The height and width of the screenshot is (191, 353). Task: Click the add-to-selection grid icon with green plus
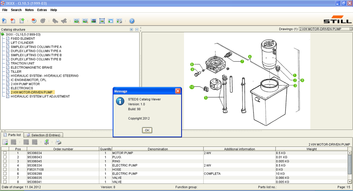coord(5,142)
